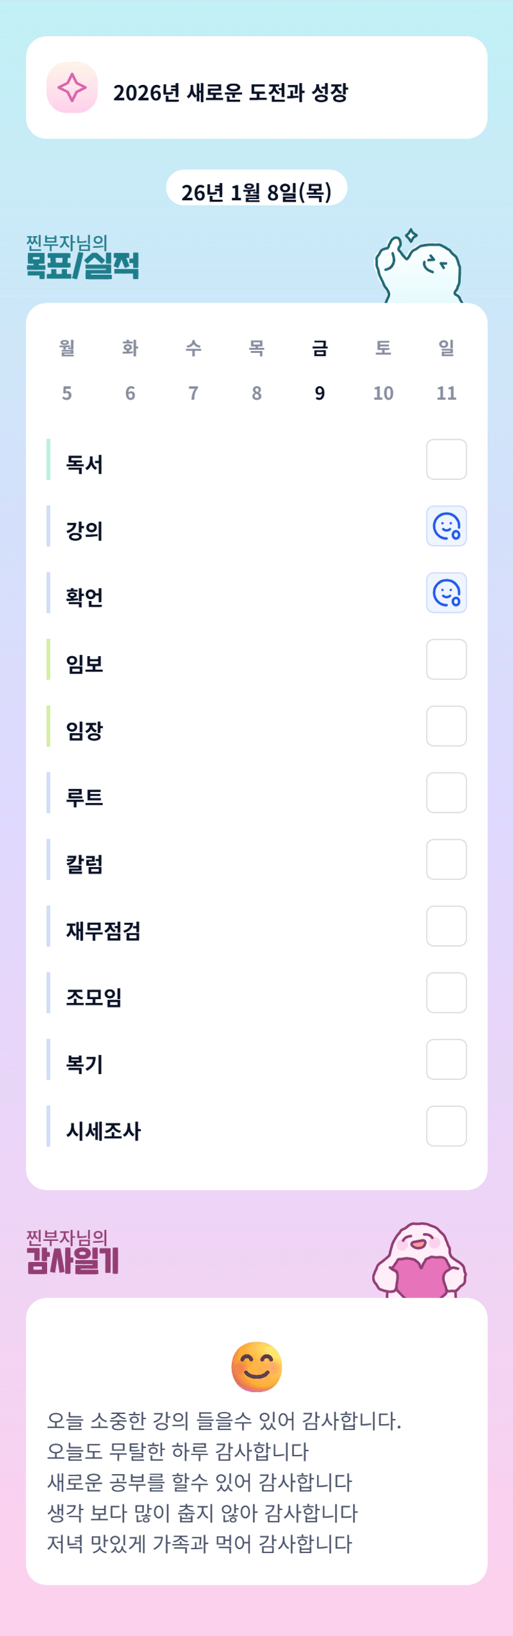Click the smiley icon for 확언
This screenshot has height=1636, width=513.
[x=447, y=592]
